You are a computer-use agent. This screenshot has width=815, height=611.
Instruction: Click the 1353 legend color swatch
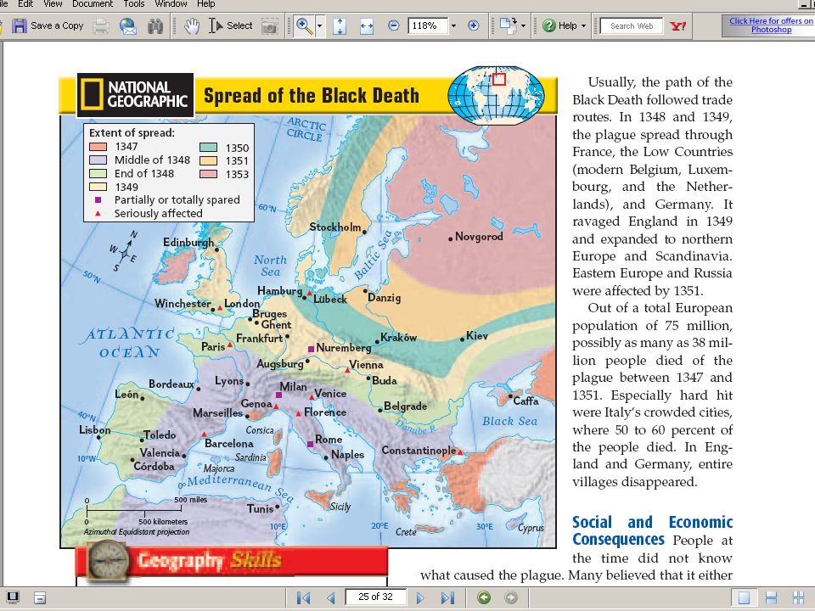(208, 174)
